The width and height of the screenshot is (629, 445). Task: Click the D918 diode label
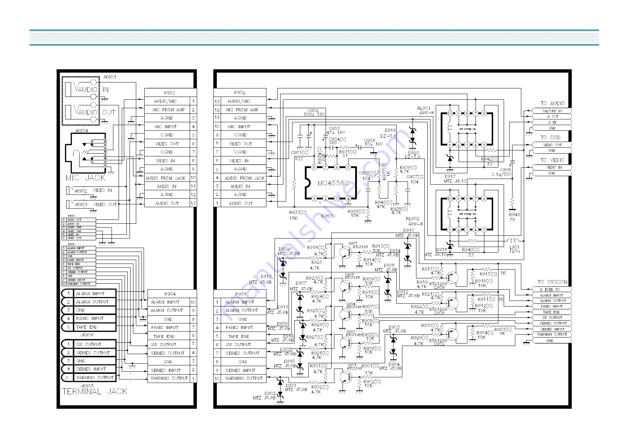(x=442, y=250)
